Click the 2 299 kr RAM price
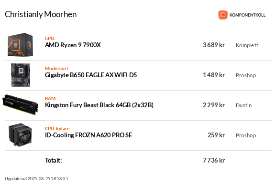The width and height of the screenshot is (276, 185). click(214, 105)
